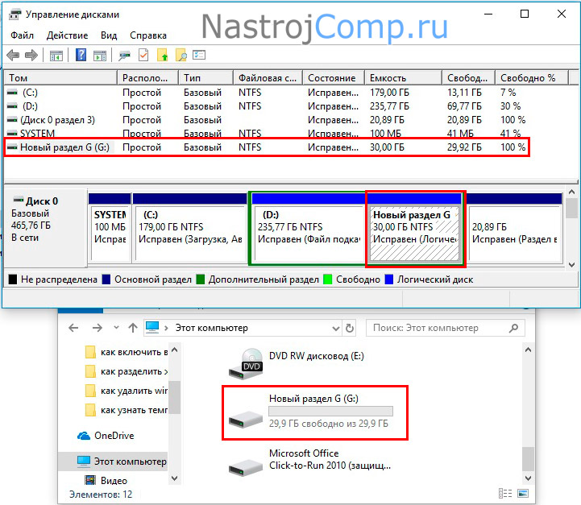Viewport: 581px width, 505px height.
Task: Click the Back arrow in Disk Management toolbar
Action: click(x=13, y=56)
